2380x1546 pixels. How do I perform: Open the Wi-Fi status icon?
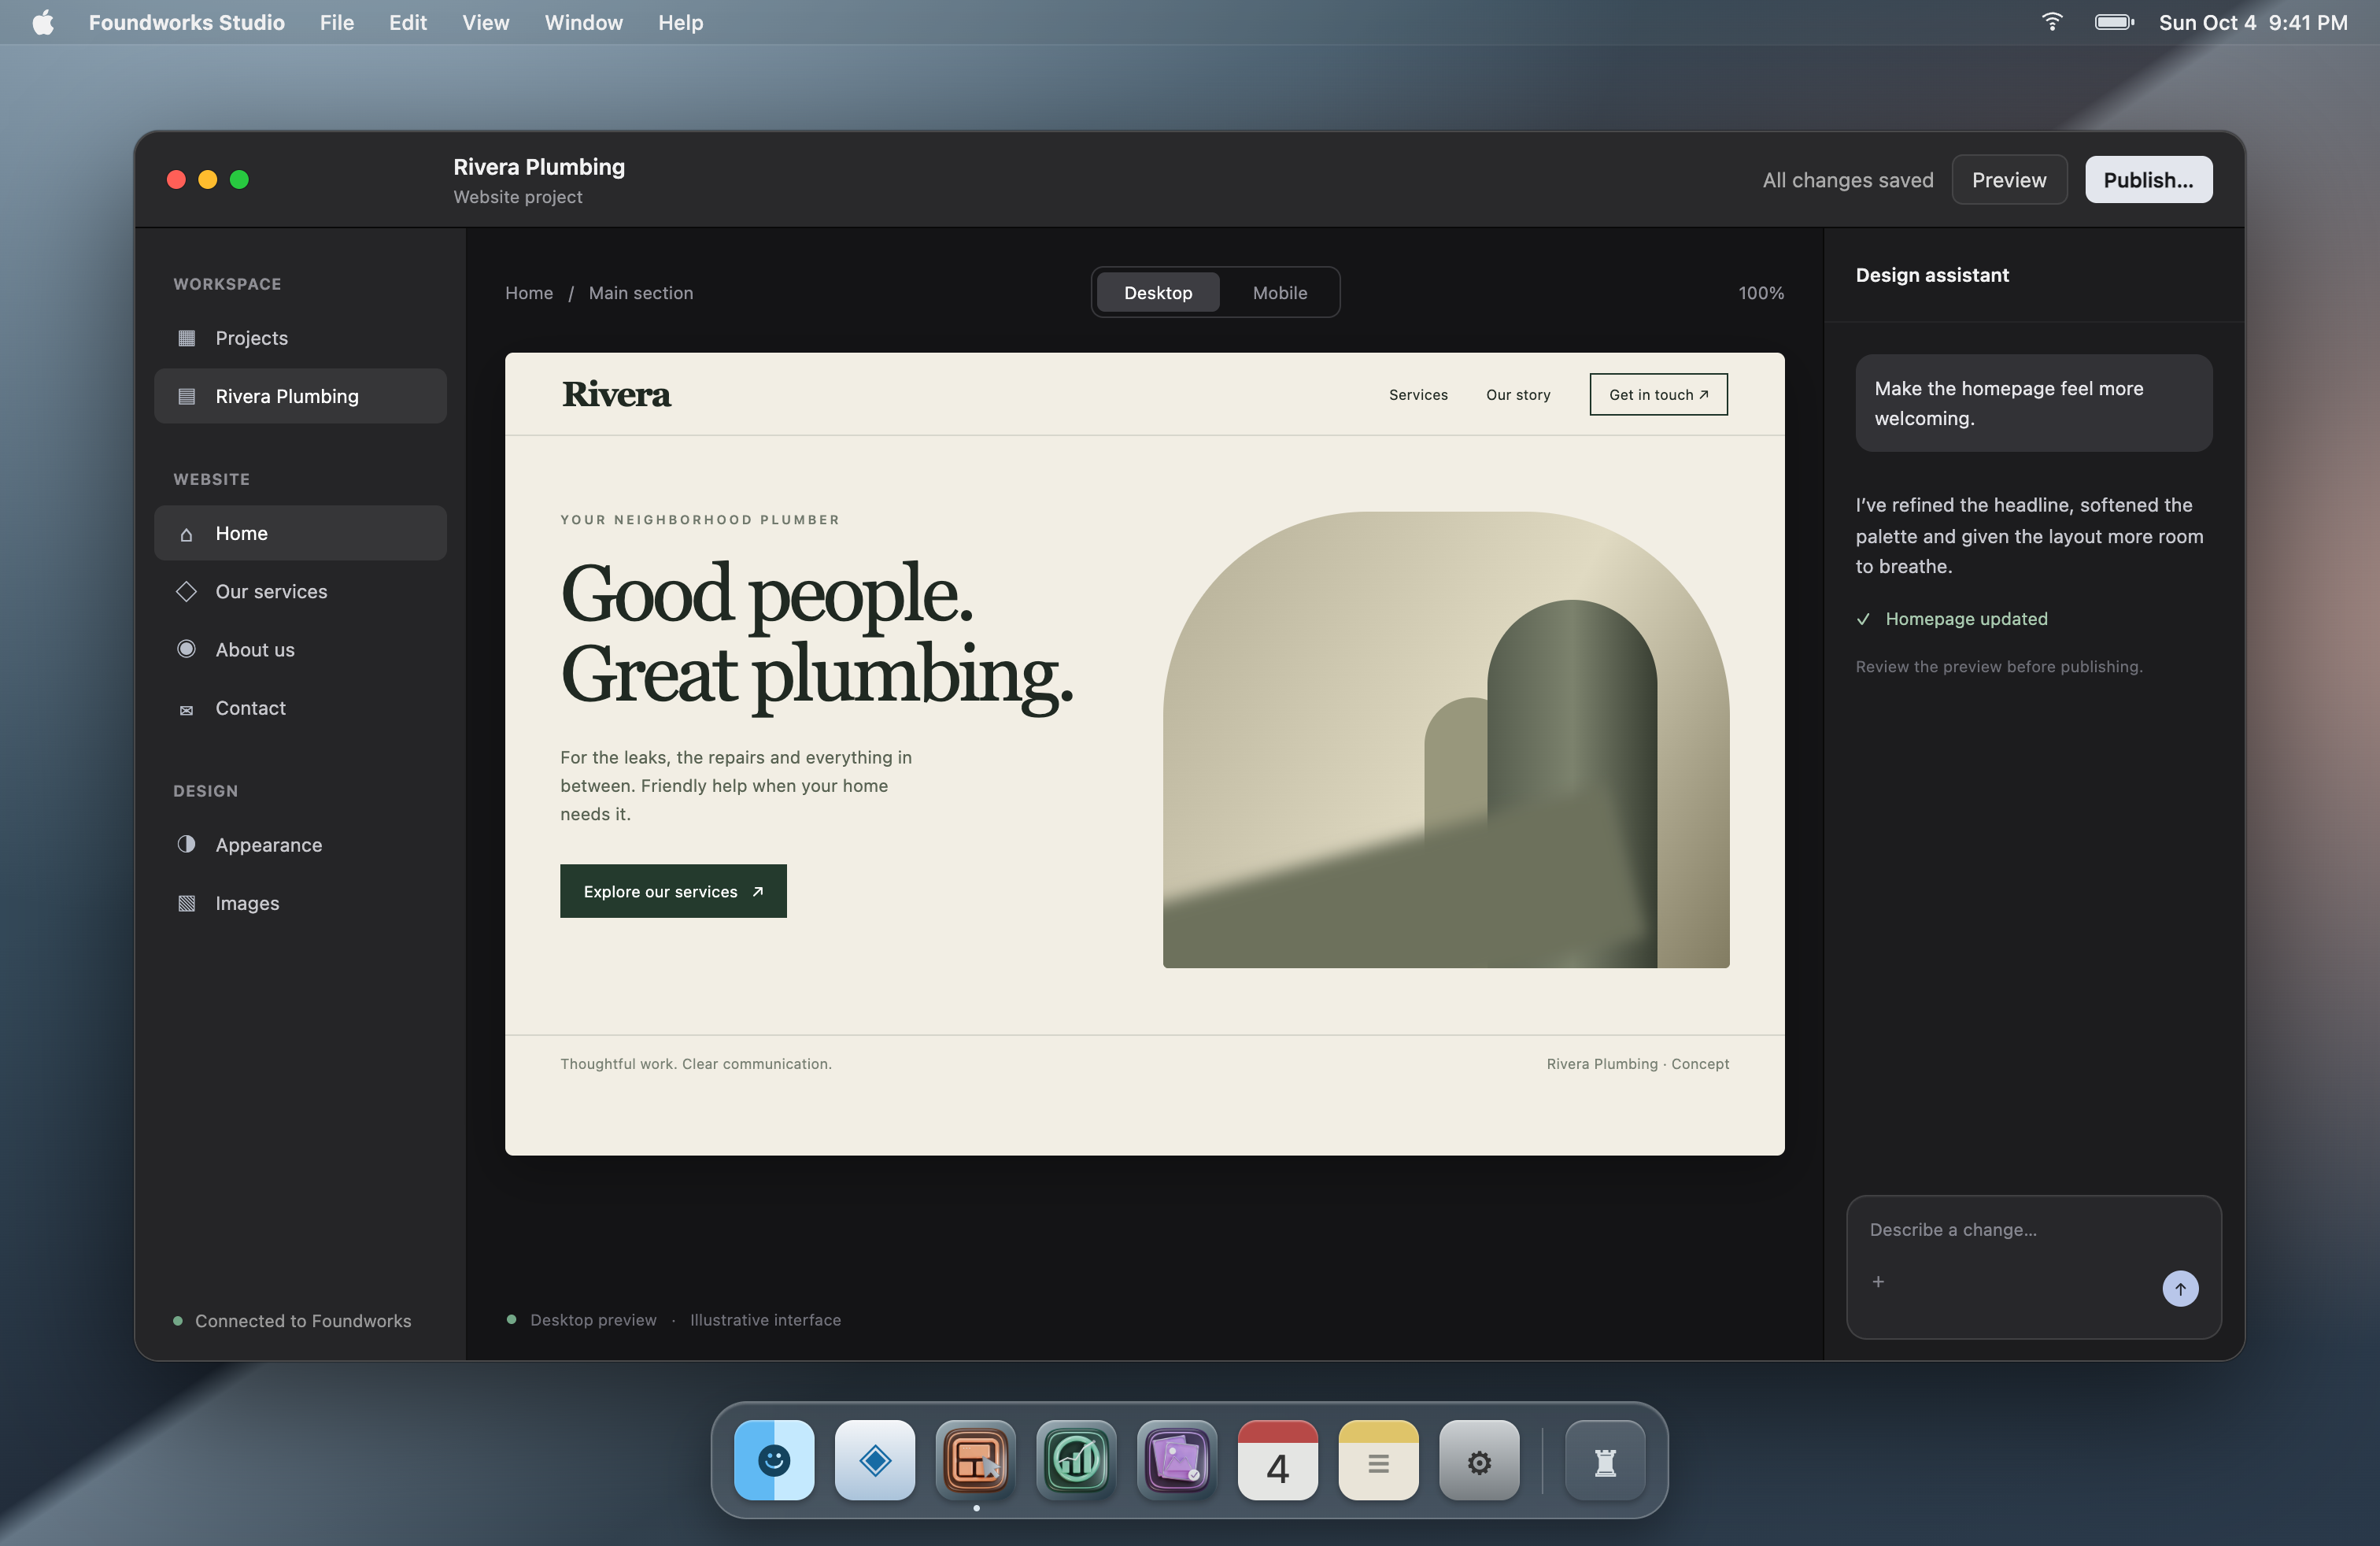[2052, 22]
